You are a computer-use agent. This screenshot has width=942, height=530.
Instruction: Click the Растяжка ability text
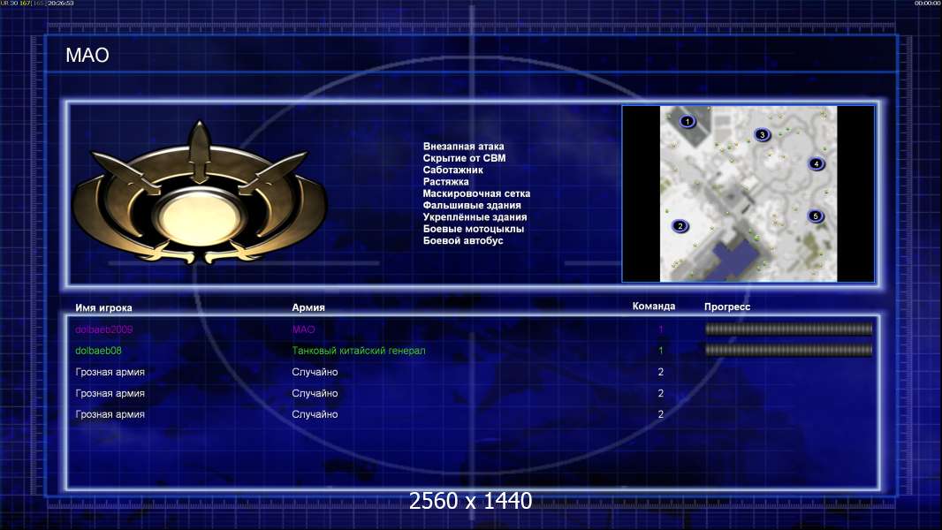click(445, 181)
